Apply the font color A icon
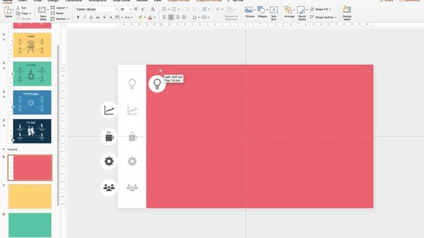This screenshot has height=238, width=424. [x=150, y=17]
